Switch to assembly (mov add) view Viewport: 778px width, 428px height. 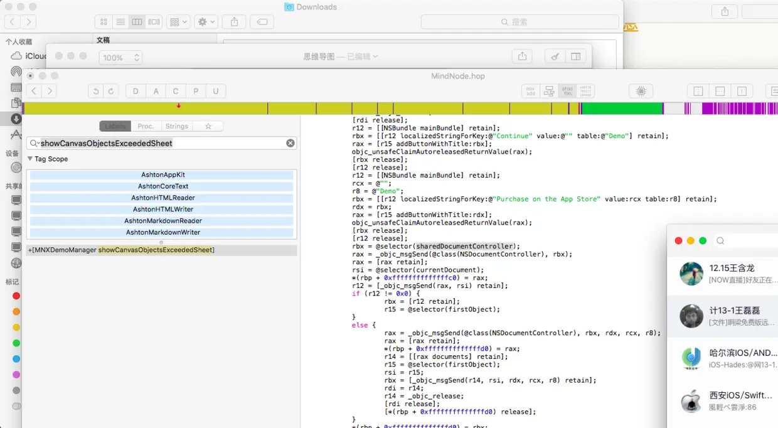tap(531, 91)
